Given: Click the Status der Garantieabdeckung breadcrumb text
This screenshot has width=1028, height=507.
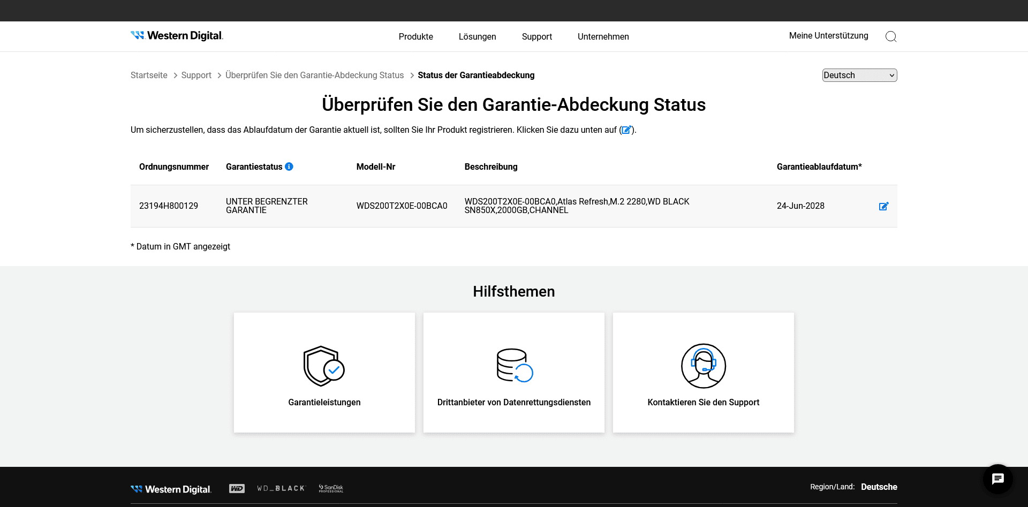Looking at the screenshot, I should [x=476, y=75].
